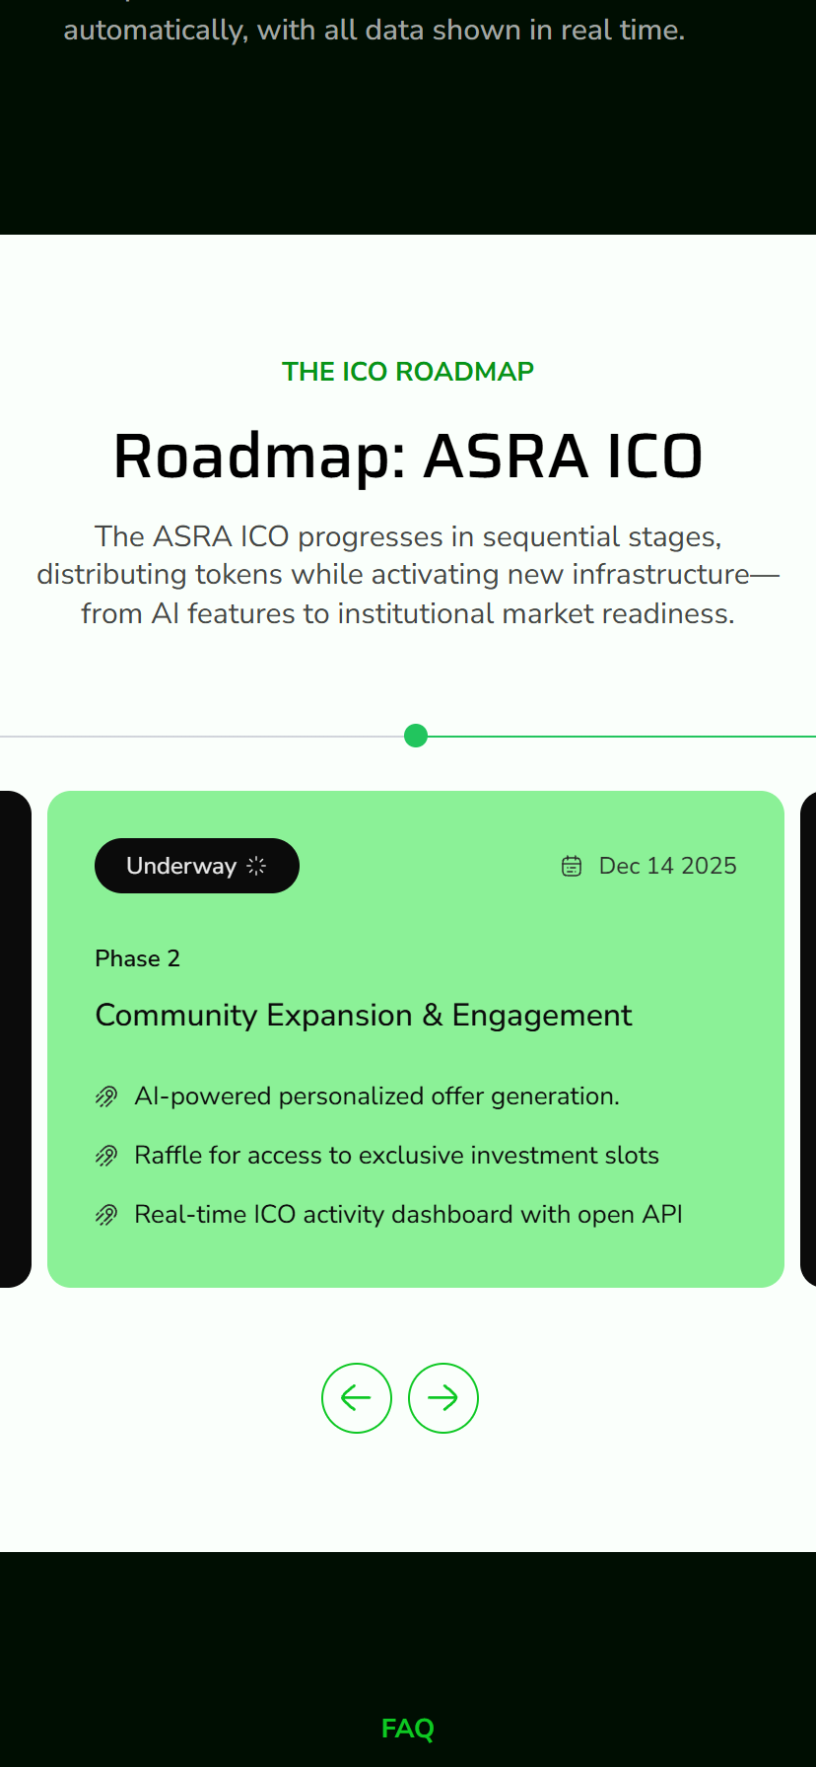Screen dimensions: 816x1767
Task: Click Real-time ICO activity dashboard text
Action: (x=408, y=1215)
